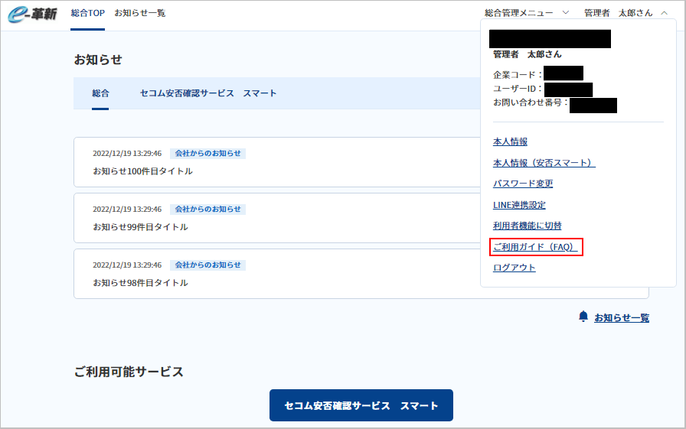The image size is (686, 429).
Task: Expand the 総合管理メニュー chevron
Action: (566, 13)
